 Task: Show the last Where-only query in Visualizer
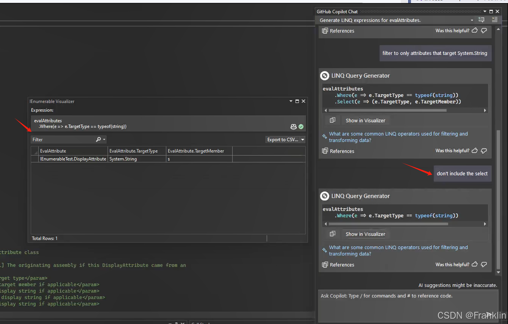pos(365,234)
